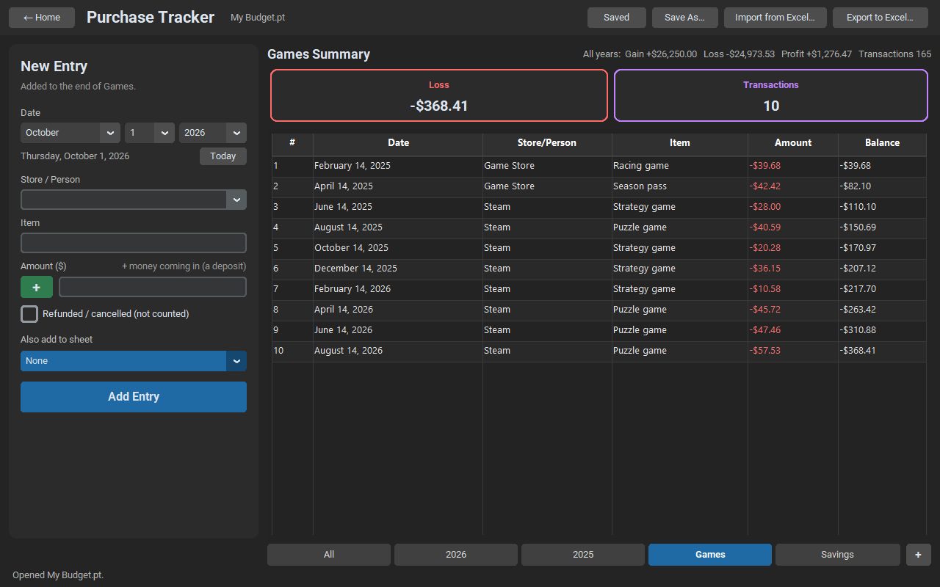Screen dimensions: 940x587
Task: Focus the Item text field
Action: [x=134, y=243]
